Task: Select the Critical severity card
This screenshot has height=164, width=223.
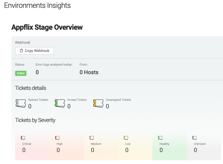Action: click(x=32, y=147)
